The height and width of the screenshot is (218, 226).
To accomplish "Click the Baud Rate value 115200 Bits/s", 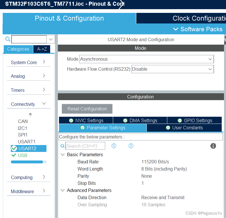I will (x=155, y=162).
